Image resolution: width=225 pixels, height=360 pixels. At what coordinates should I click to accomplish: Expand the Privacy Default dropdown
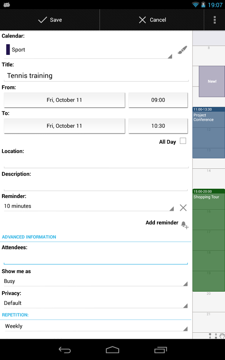[96, 303]
